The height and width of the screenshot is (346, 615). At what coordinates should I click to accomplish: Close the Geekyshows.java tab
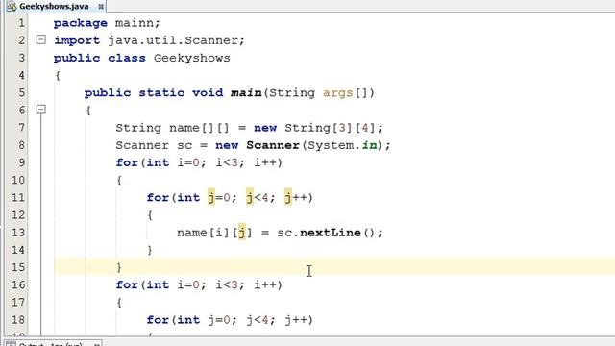coord(101,7)
